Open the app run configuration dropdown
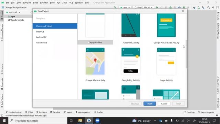220x124 pixels. coord(125,7)
